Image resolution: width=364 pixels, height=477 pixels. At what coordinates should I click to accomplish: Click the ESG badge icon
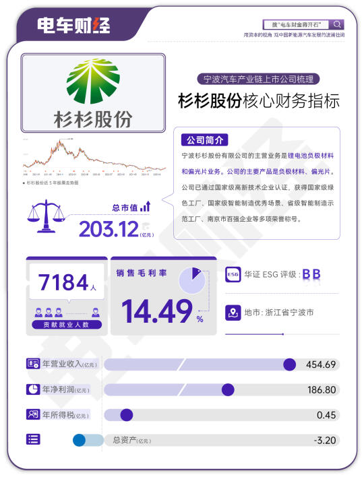[x=233, y=274]
